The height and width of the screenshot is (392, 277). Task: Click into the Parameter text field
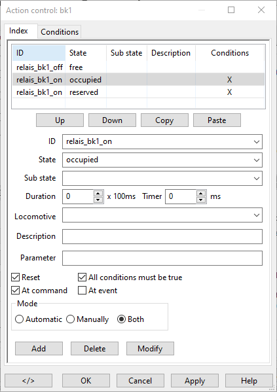(162, 258)
